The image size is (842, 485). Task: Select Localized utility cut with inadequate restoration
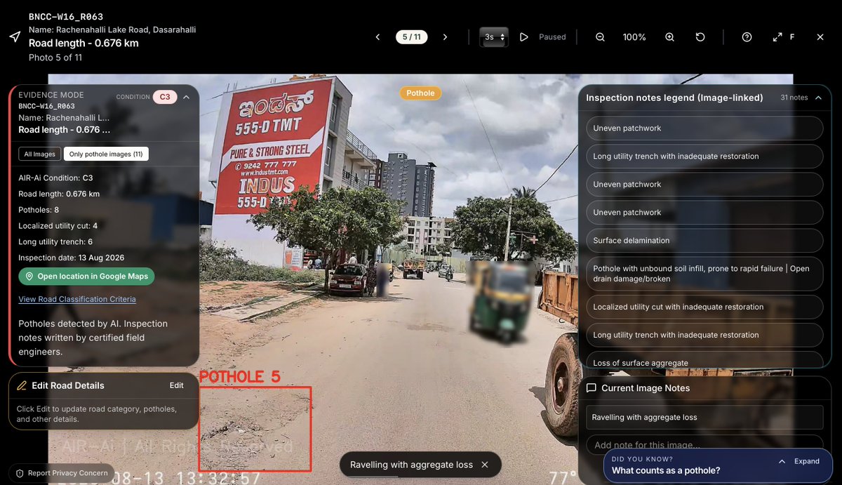pos(704,307)
